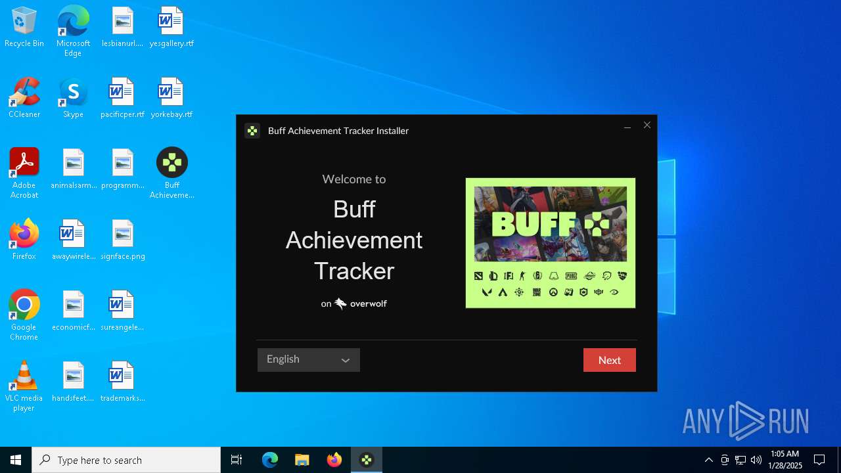Select yorkebay.rtf document on desktop
Screen dimensions: 841x473
click(x=171, y=99)
